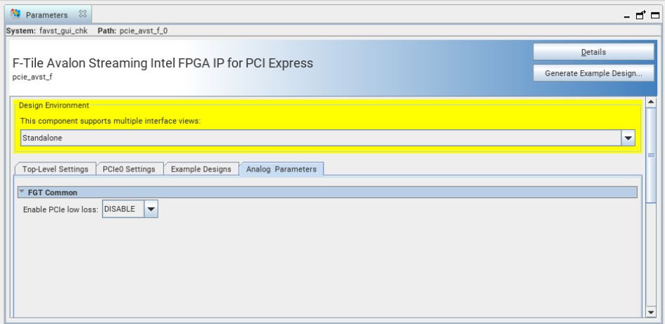665x324 pixels.
Task: Click the Design Environment group title
Action: click(x=54, y=105)
